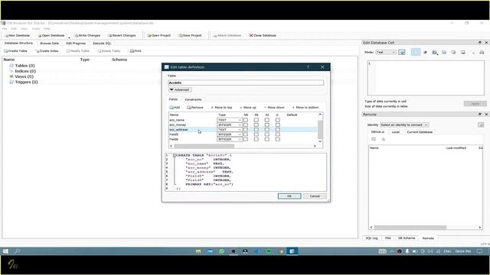Click the Add field button

point(175,107)
